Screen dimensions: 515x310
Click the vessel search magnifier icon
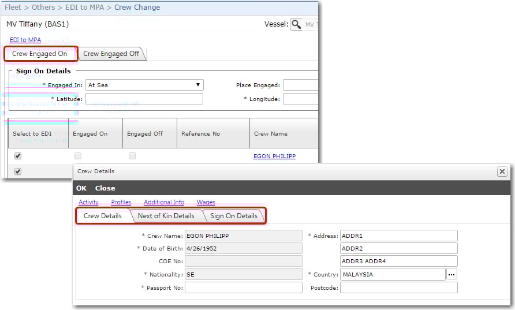pyautogui.click(x=296, y=24)
